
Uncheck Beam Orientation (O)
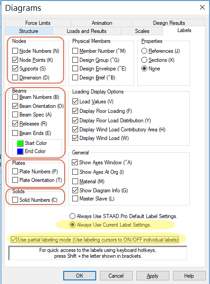[15, 106]
